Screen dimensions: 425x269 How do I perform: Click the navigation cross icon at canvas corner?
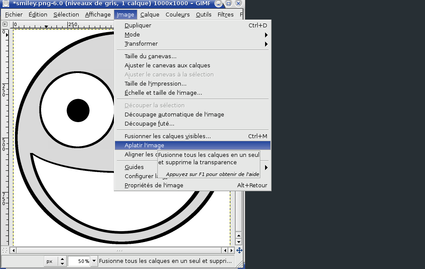[239, 250]
